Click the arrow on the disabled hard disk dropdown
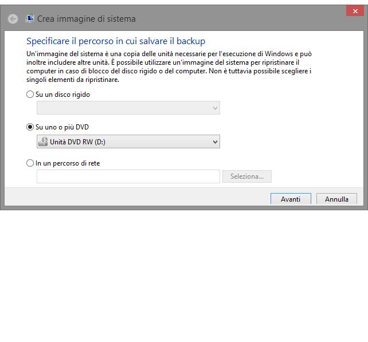 [x=215, y=108]
